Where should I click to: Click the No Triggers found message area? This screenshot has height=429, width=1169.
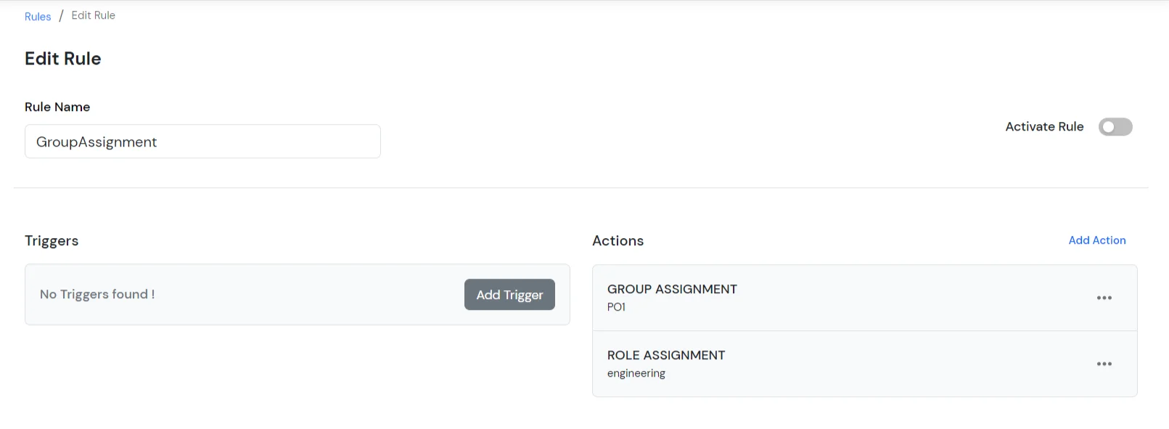(x=97, y=294)
